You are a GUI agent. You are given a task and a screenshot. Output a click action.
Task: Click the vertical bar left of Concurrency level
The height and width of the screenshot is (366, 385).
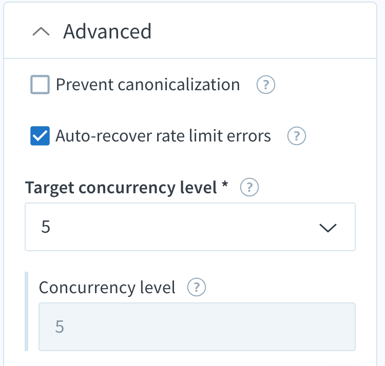point(27,311)
